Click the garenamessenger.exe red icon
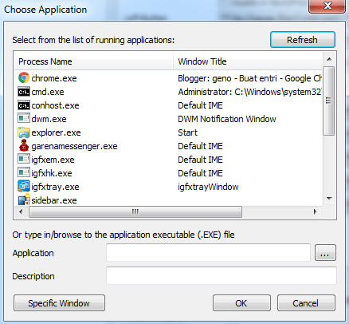Screen dimensions: 349x324 pyautogui.click(x=24, y=146)
